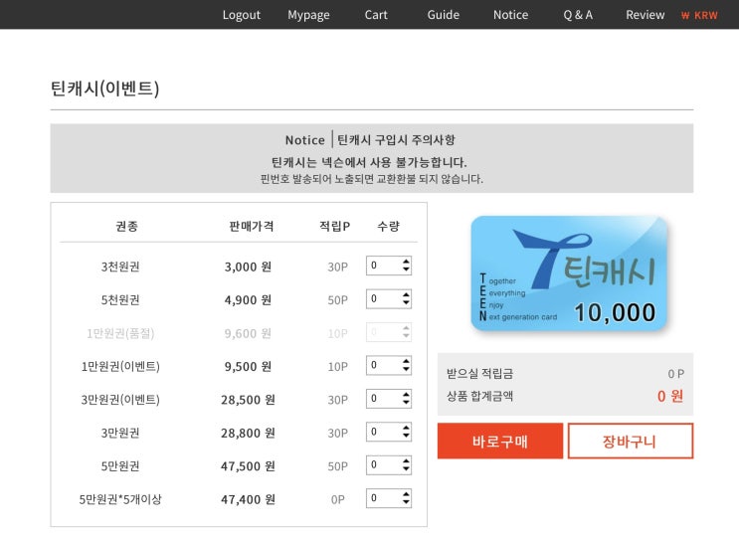Increase quantity in the 47,500 원 row
Image resolution: width=739 pixels, height=538 pixels.
(406, 460)
